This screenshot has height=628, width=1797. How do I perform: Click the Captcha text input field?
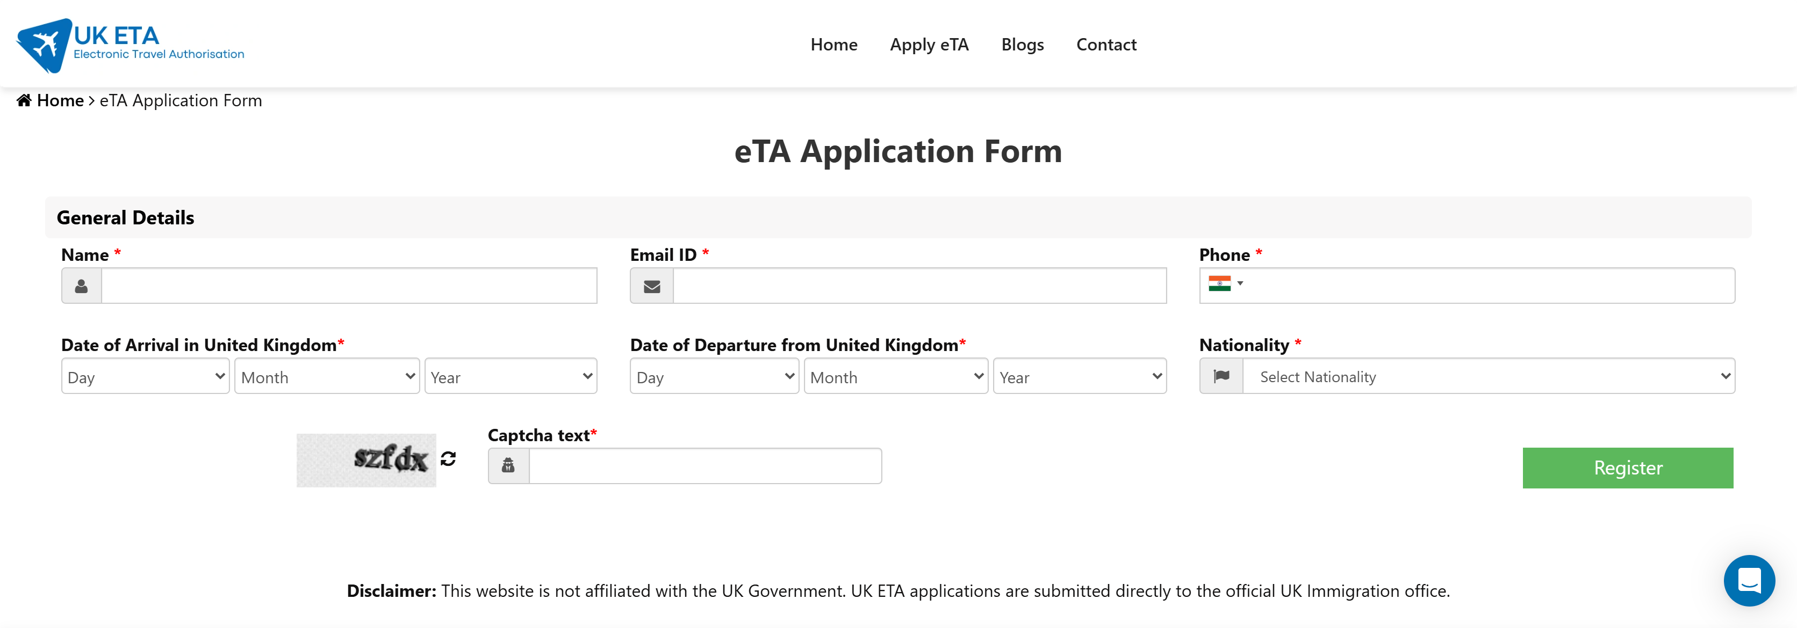705,465
